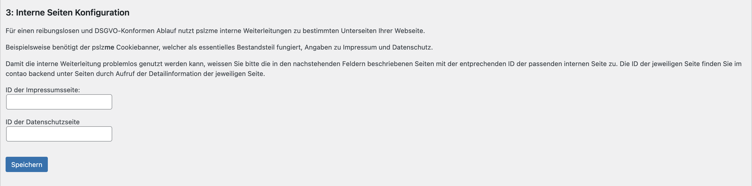Image resolution: width=752 pixels, height=186 pixels.
Task: Click the words "contao backend" in the text
Action: pos(30,73)
